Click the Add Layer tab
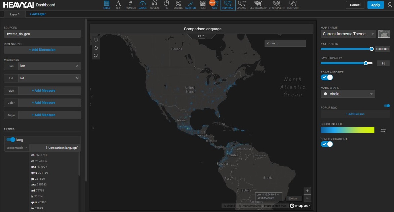Viewport: 394px width, 212px height. [38, 14]
